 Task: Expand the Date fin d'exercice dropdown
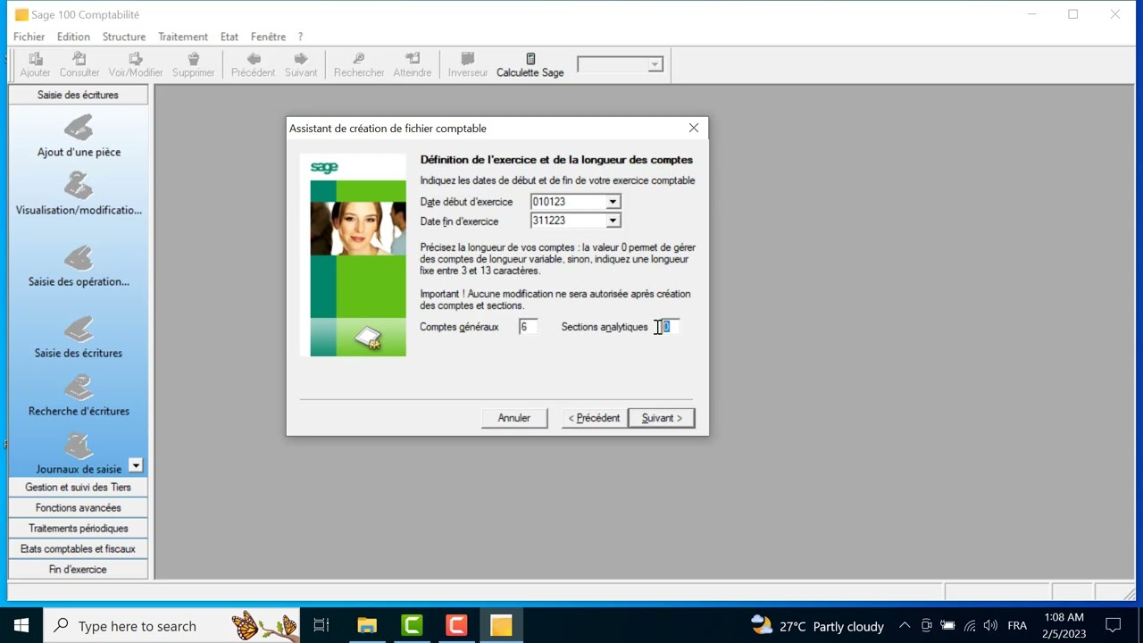(613, 221)
